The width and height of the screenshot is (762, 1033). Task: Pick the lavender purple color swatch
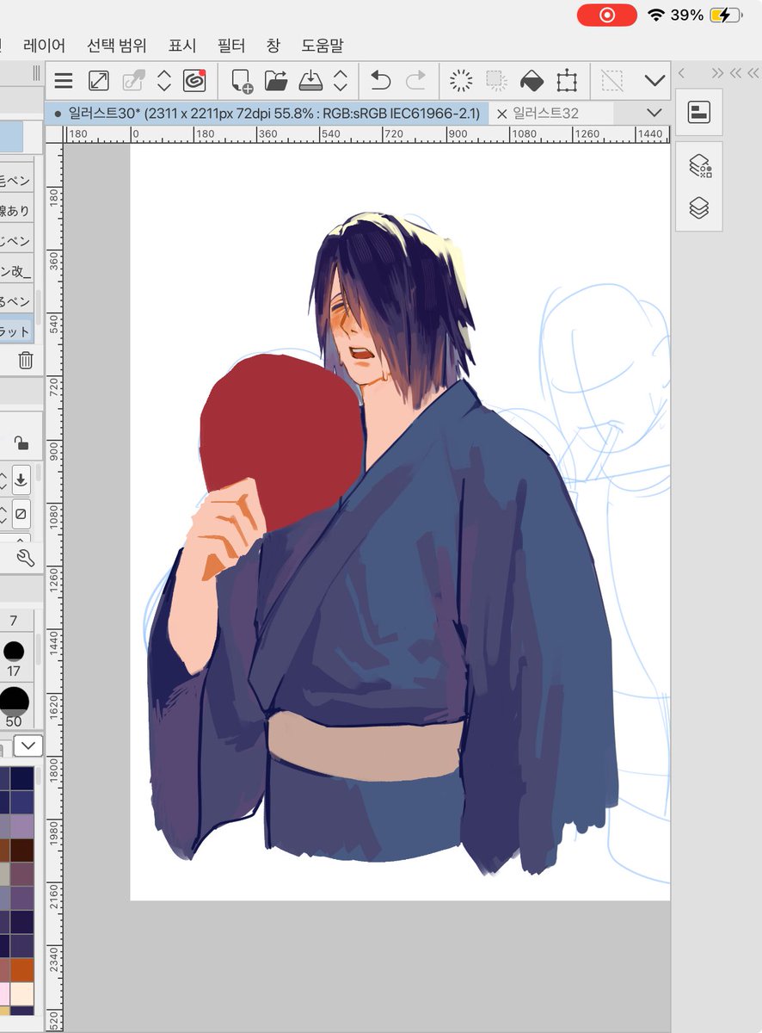coord(22,826)
